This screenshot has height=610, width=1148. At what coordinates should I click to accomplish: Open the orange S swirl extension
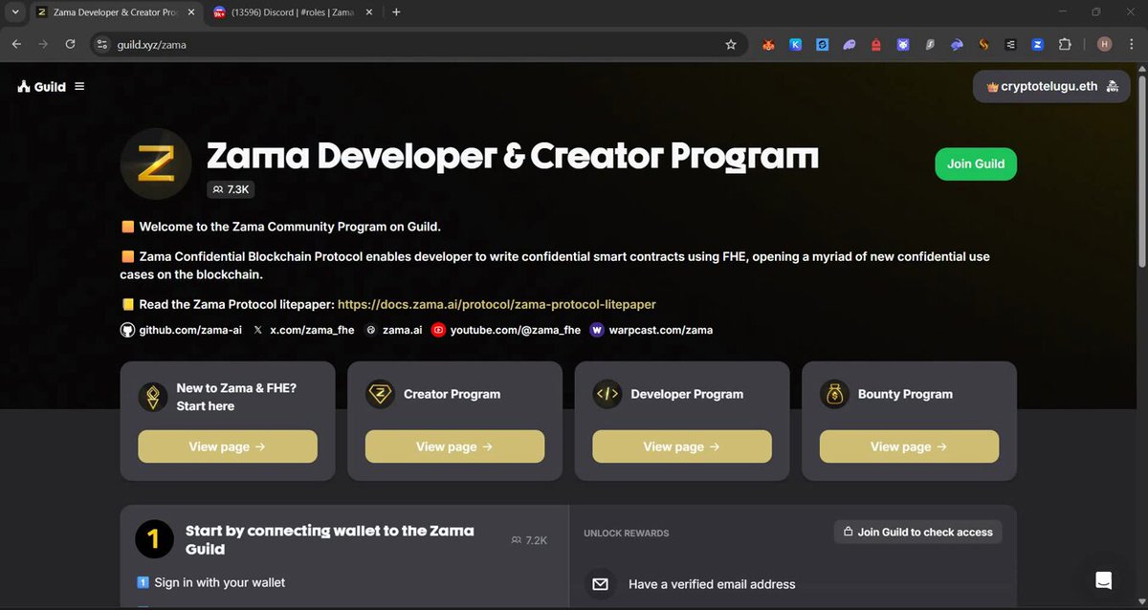[x=983, y=44]
